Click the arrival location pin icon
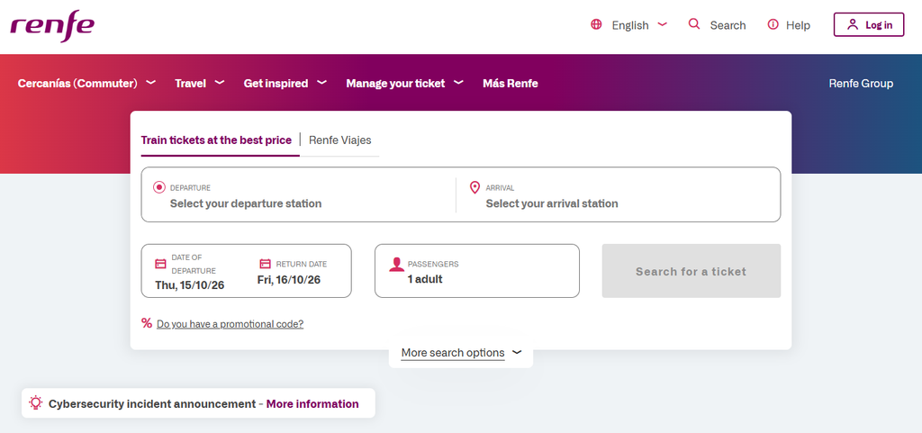This screenshot has width=922, height=433. pyautogui.click(x=475, y=187)
